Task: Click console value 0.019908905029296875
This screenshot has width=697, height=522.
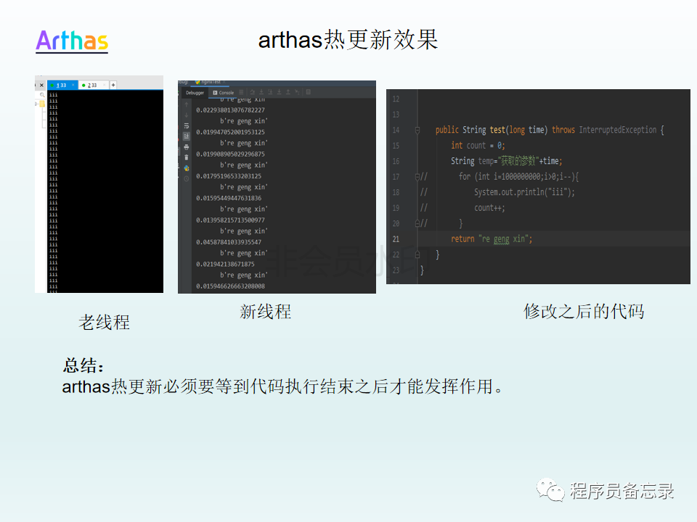Action: coord(230,154)
